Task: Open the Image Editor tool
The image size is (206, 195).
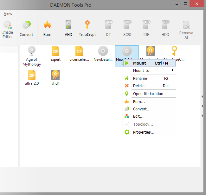Action: (8, 30)
